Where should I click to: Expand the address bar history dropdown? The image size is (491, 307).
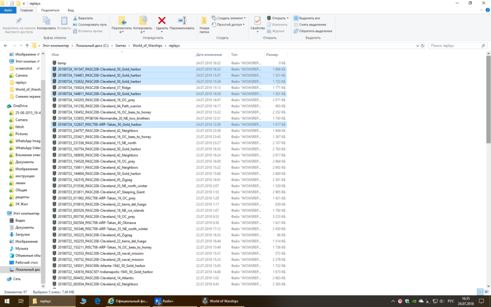417,45
